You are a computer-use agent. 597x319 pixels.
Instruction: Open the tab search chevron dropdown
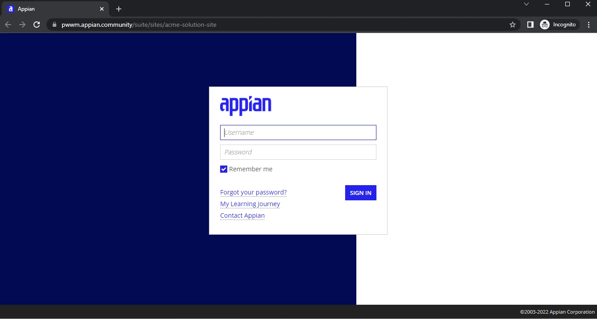click(x=526, y=4)
